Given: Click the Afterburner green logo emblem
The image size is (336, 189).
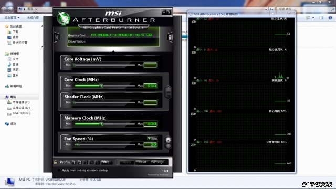Looking at the screenshot, I should point(64,18).
